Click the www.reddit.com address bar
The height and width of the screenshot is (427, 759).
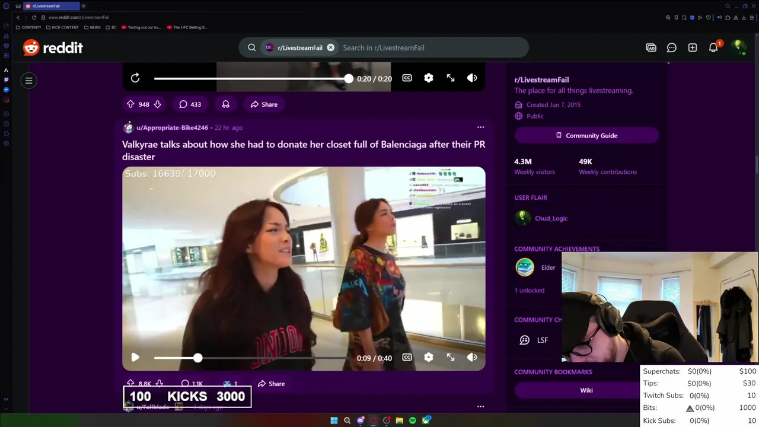pos(79,18)
